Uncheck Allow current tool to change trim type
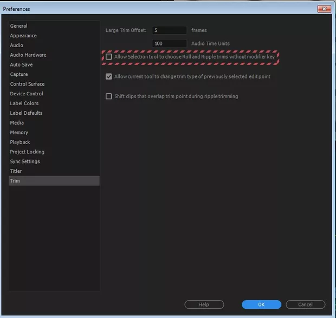 109,76
